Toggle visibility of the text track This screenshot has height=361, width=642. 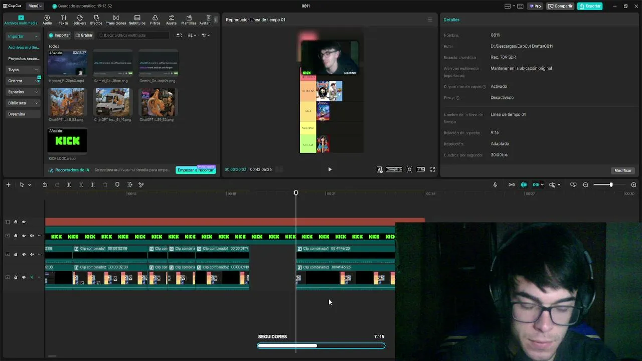(x=24, y=222)
